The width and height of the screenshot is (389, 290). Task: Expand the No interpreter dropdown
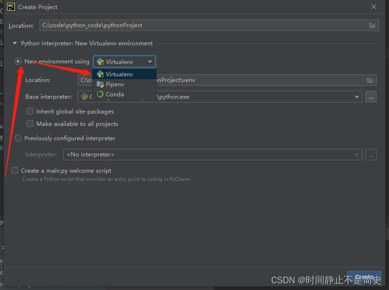point(357,155)
